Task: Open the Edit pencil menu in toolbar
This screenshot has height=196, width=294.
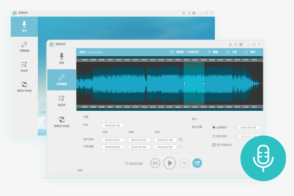Action: pyautogui.click(x=209, y=51)
